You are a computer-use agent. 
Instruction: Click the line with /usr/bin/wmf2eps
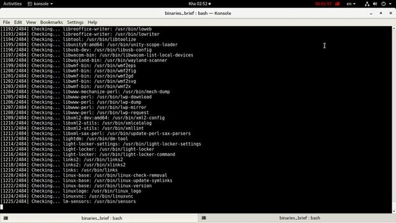(68, 66)
